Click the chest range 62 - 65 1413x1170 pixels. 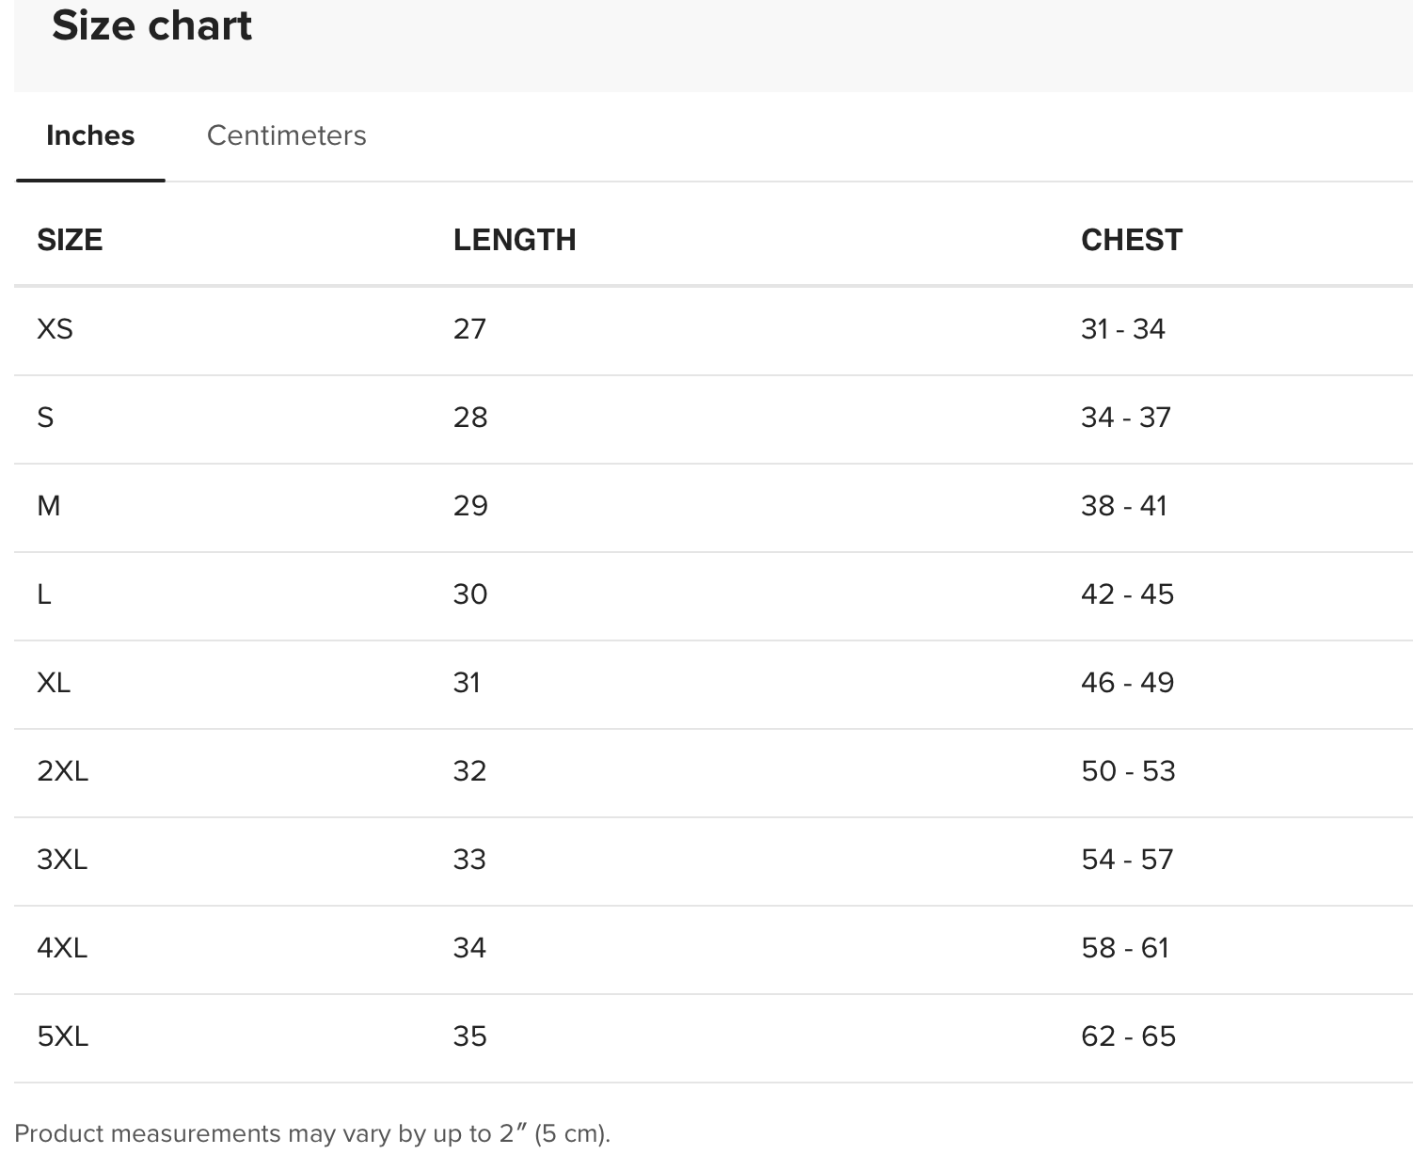tap(1128, 1036)
